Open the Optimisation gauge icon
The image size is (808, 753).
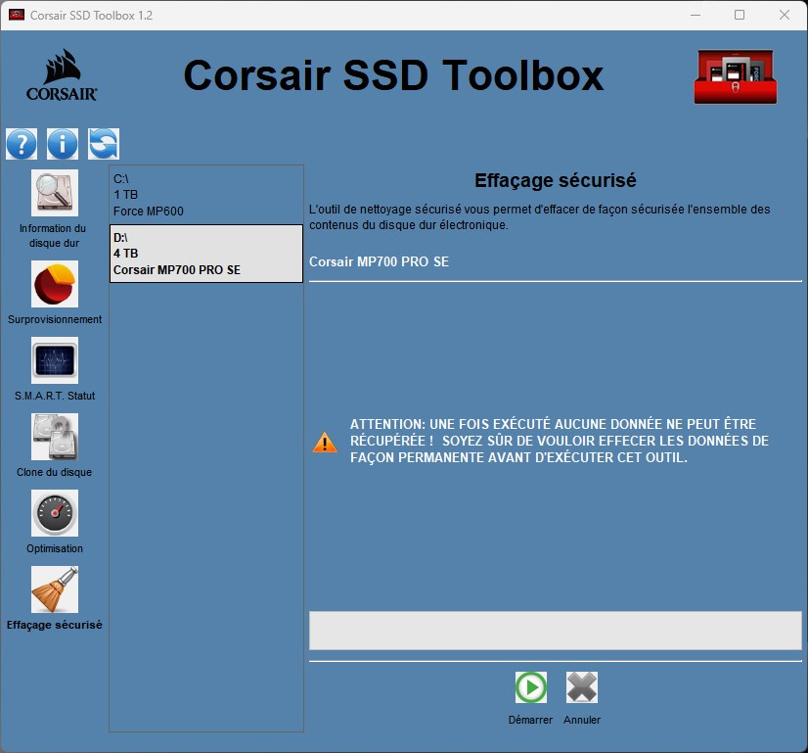[x=55, y=513]
